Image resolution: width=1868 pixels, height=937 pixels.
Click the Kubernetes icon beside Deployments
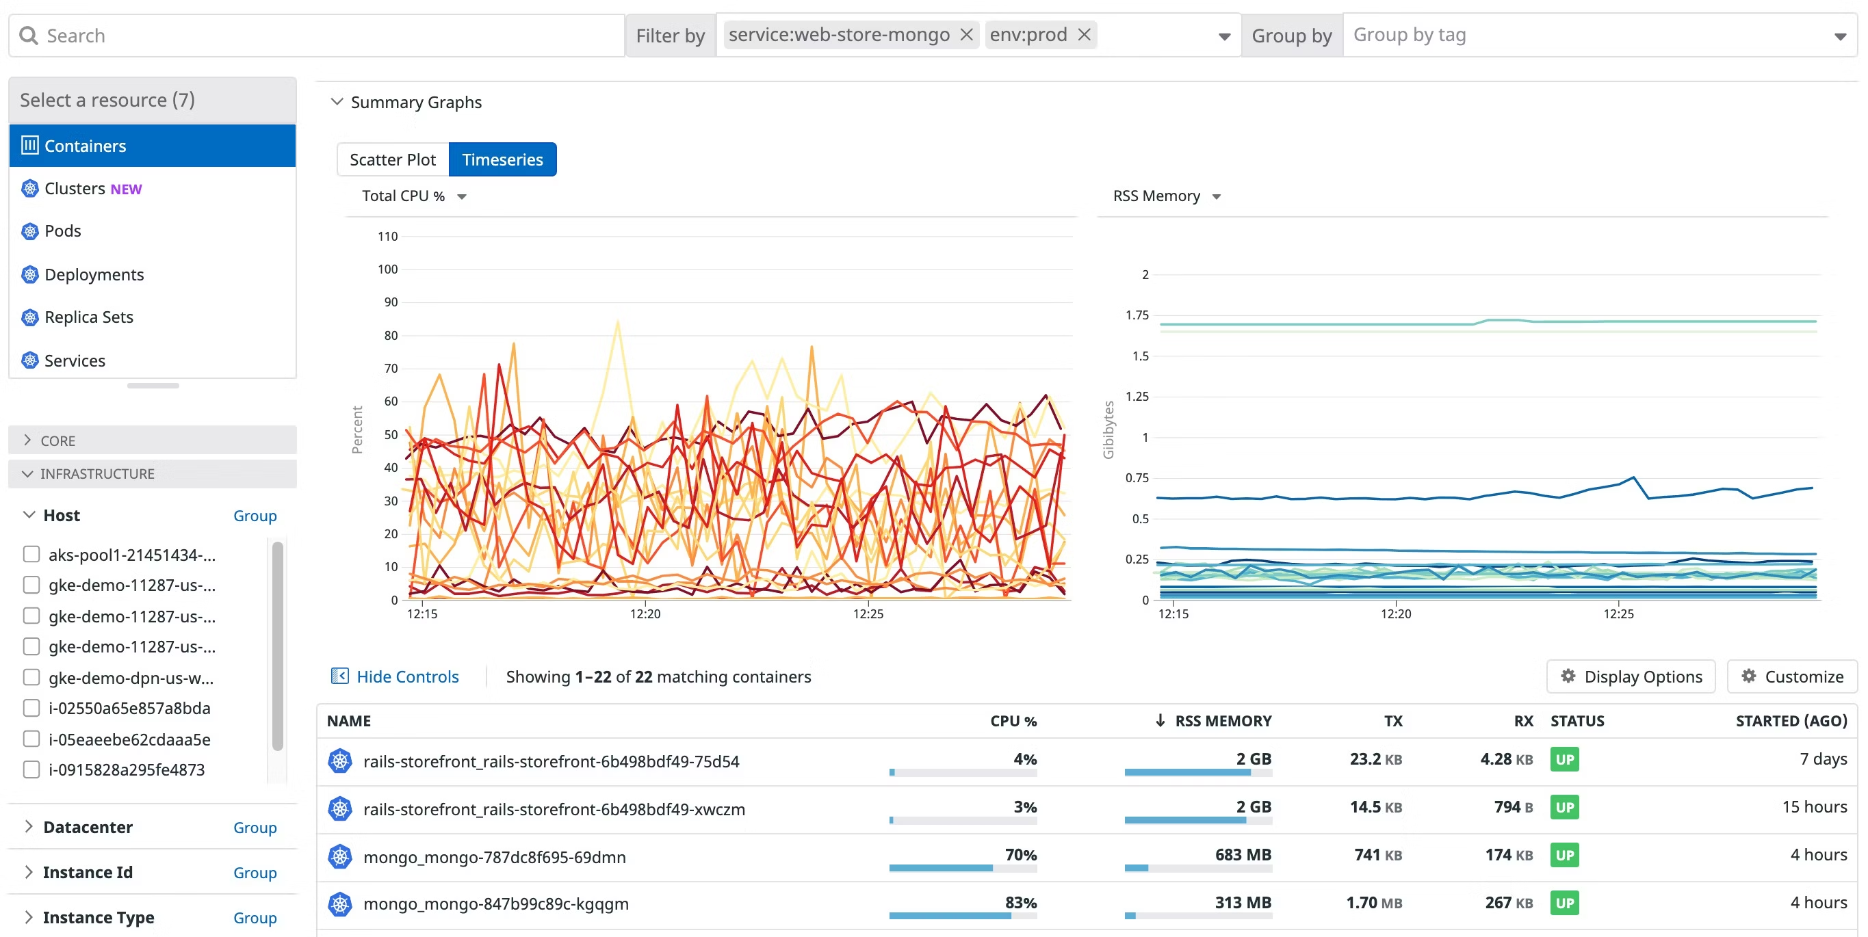click(29, 275)
